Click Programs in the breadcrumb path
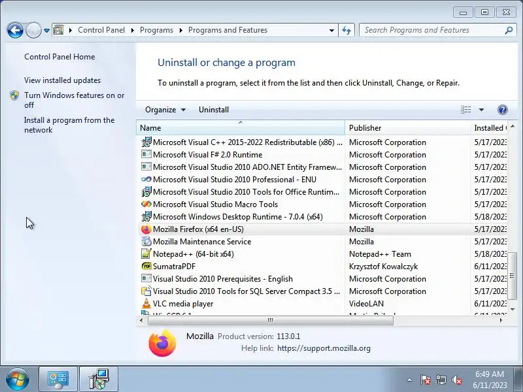 [156, 30]
